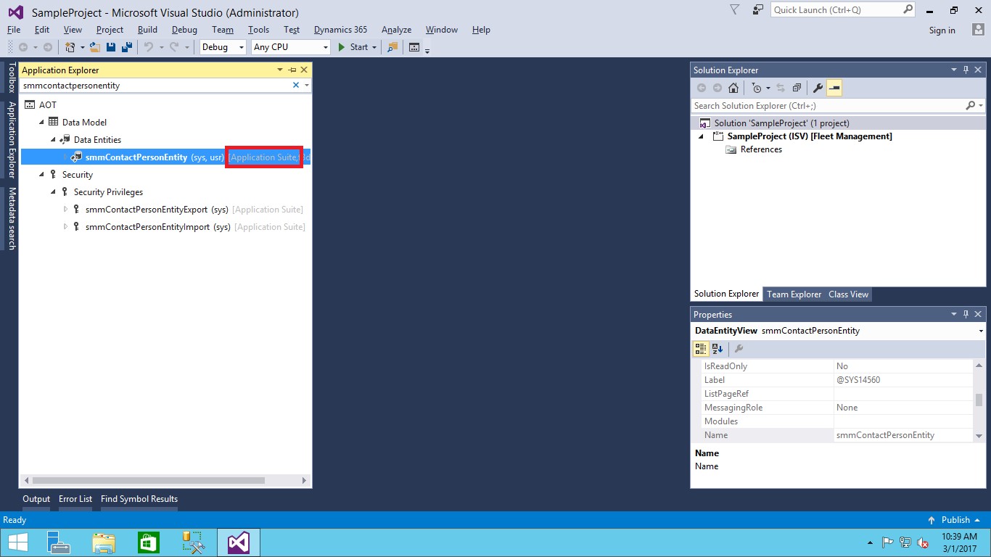
Task: Click the New Project toolbar icon
Action: [70, 47]
